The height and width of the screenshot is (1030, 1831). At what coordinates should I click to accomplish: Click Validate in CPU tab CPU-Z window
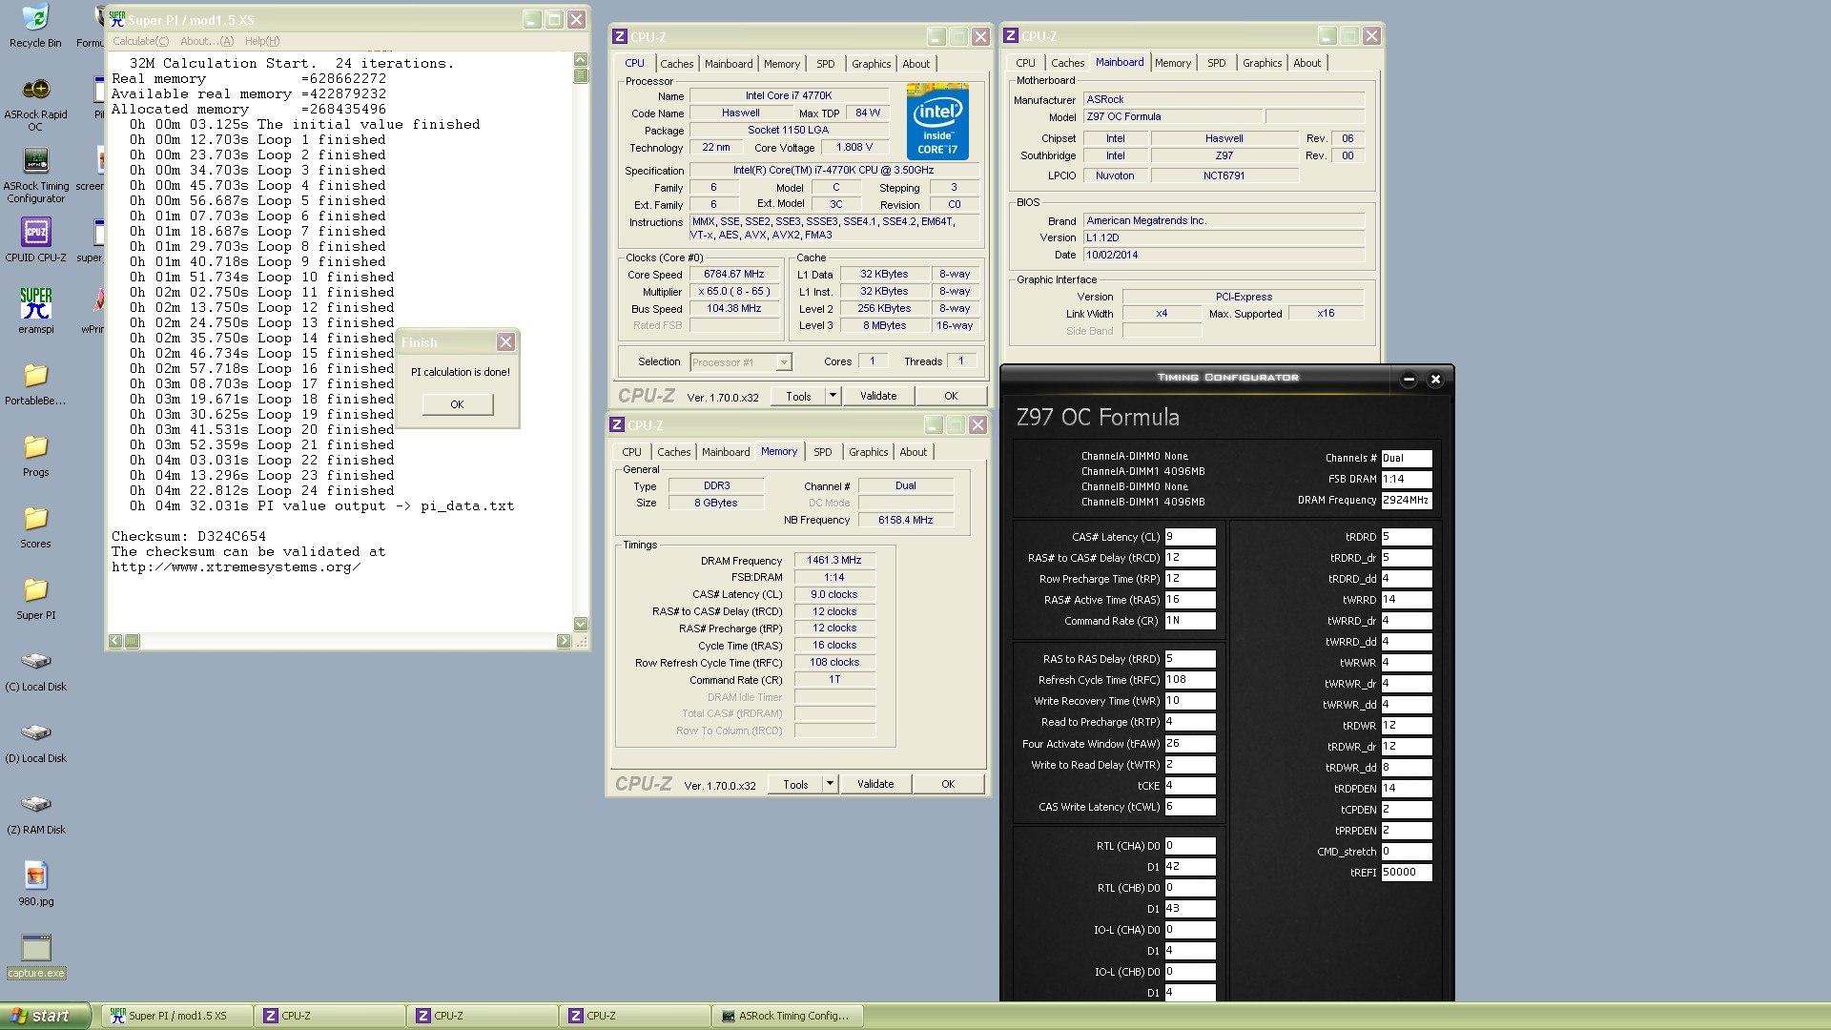[878, 396]
